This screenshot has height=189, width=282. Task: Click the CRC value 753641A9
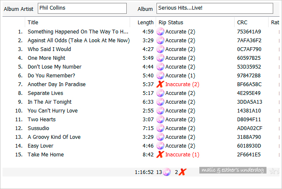point(249,32)
